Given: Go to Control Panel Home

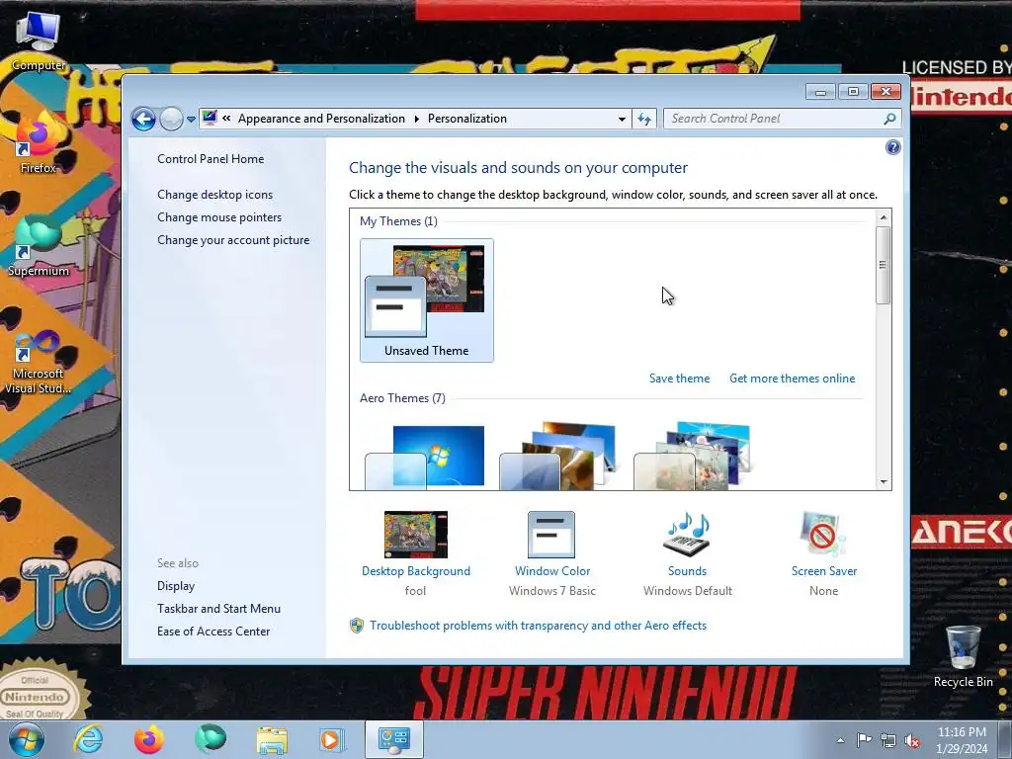Looking at the screenshot, I should (x=211, y=159).
